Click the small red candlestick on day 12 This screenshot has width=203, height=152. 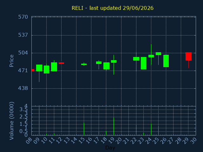[x=61, y=63]
